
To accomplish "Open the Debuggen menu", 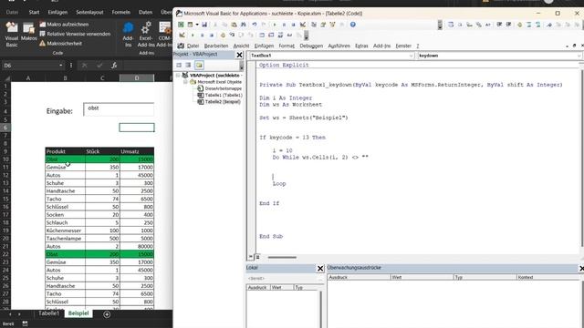I will (x=311, y=46).
